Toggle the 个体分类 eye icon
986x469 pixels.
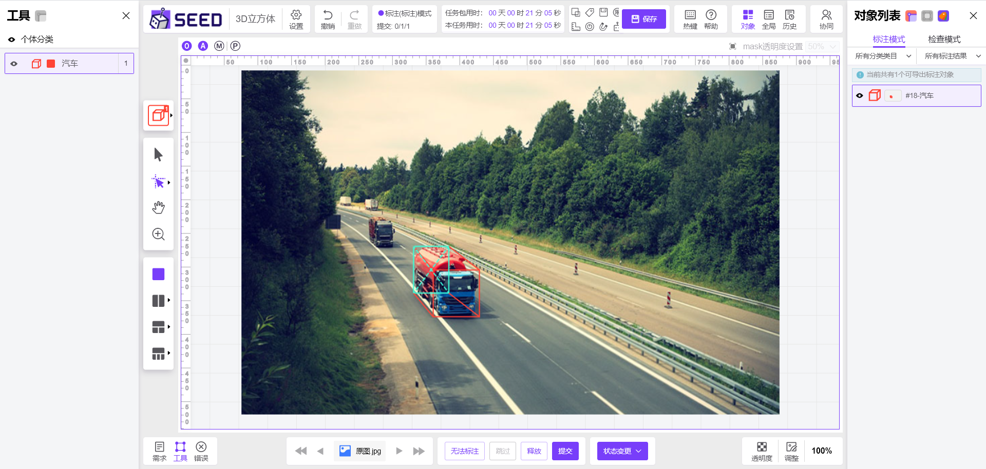pyautogui.click(x=11, y=40)
